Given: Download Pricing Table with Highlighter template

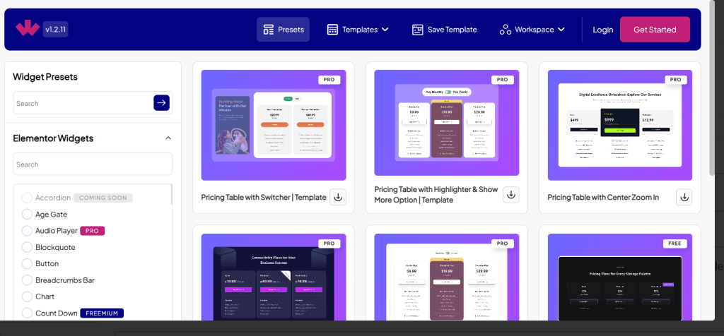Looking at the screenshot, I should [x=511, y=195].
